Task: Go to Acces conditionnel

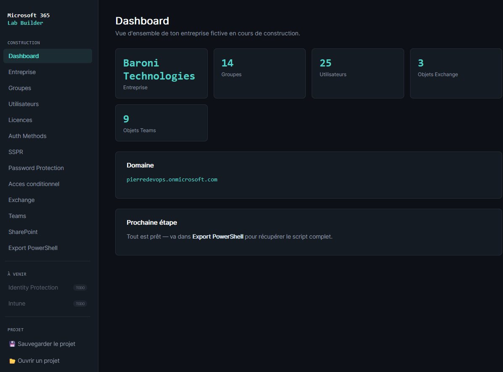Action: [48, 184]
